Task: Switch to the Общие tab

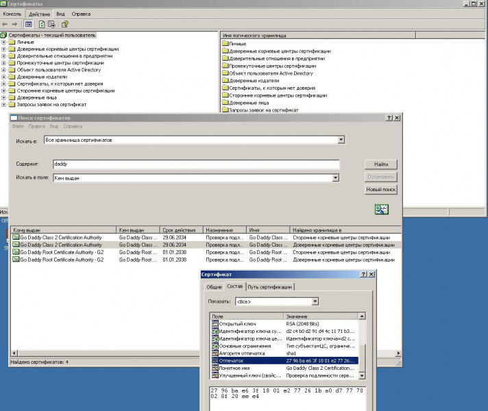Action: (x=214, y=287)
